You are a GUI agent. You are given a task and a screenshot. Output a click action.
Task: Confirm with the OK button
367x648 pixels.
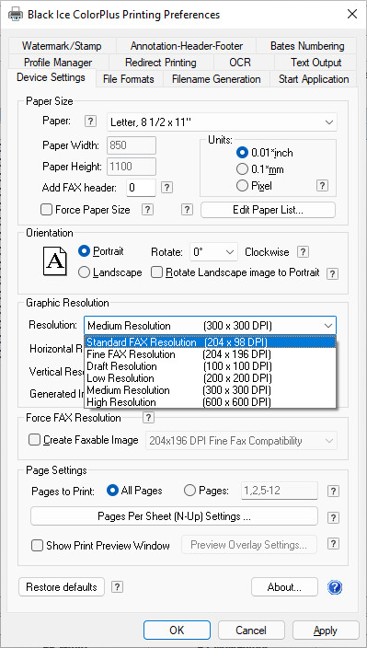(x=177, y=630)
